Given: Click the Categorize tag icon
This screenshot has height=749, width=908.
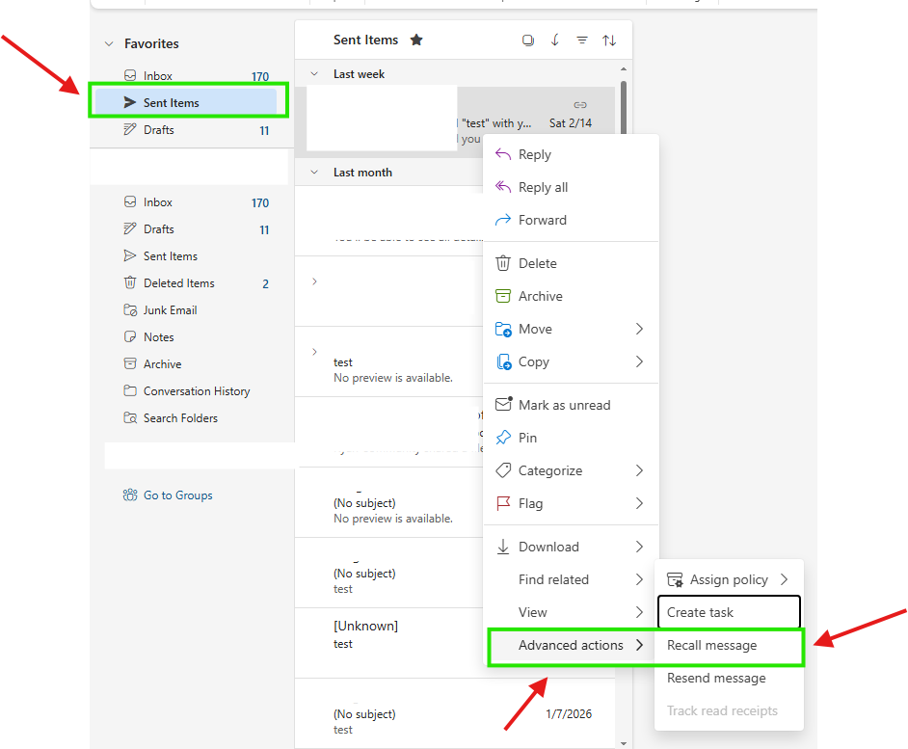Looking at the screenshot, I should coord(503,470).
